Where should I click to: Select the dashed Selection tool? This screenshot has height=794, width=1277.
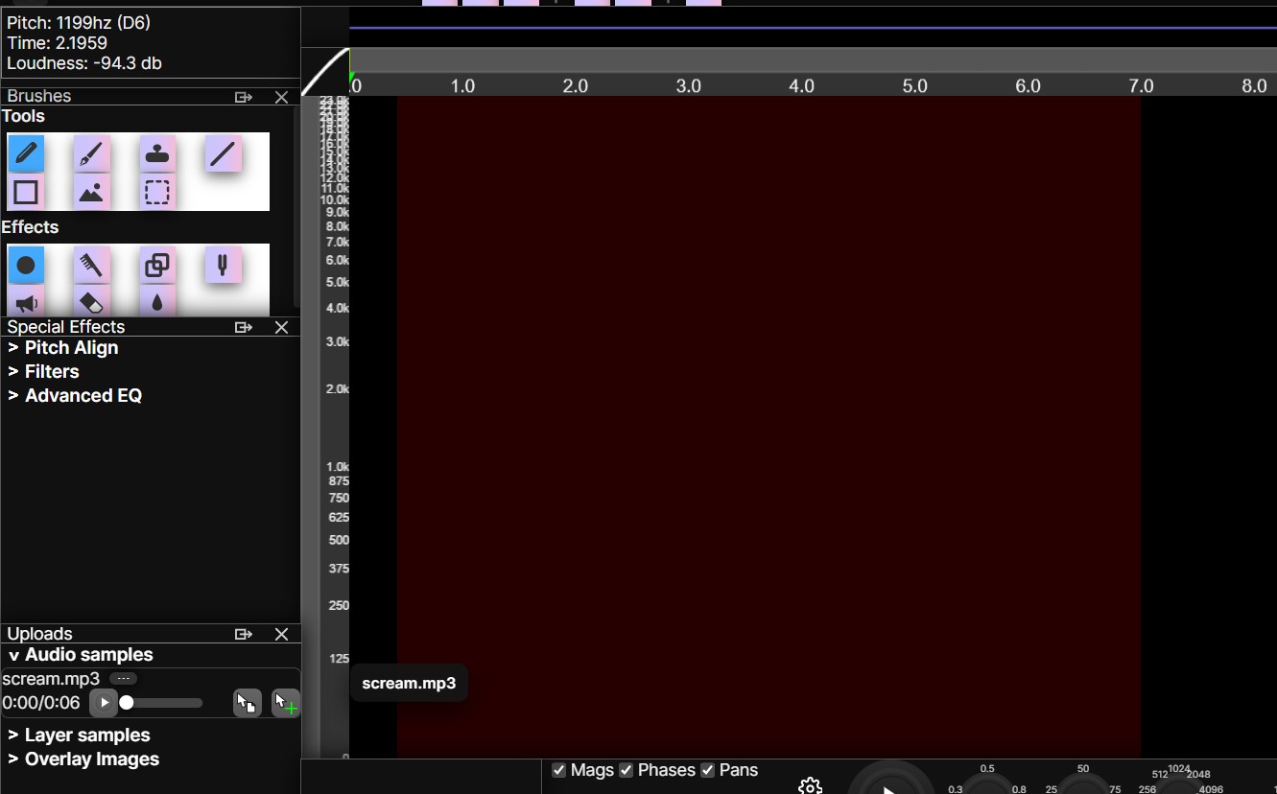pyautogui.click(x=157, y=192)
